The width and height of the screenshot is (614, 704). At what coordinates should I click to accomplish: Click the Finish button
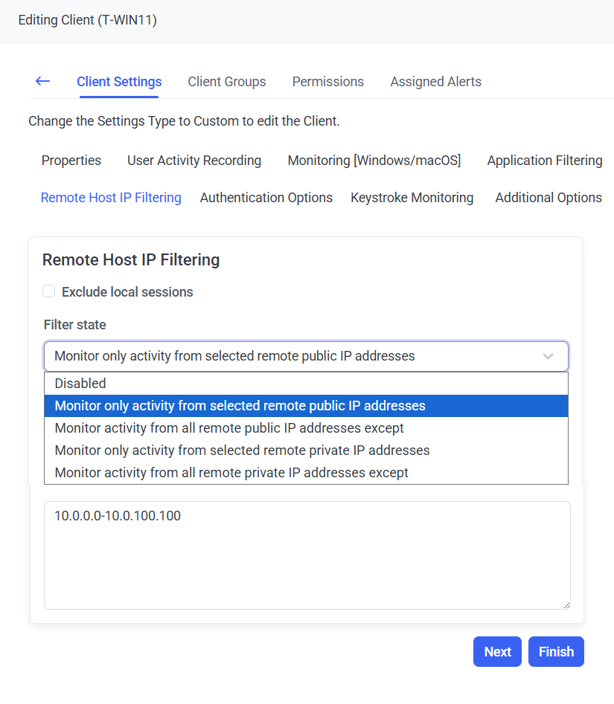tap(556, 652)
